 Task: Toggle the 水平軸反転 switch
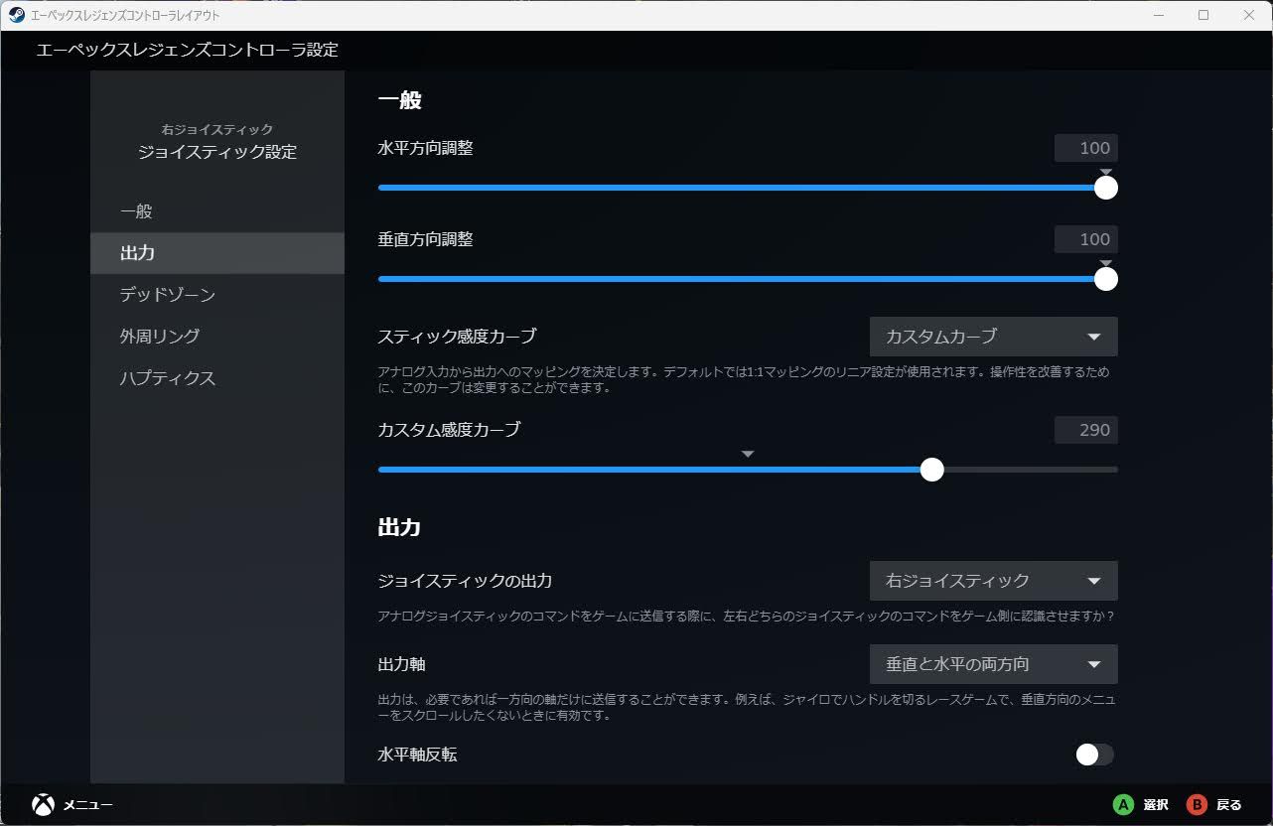(1094, 755)
